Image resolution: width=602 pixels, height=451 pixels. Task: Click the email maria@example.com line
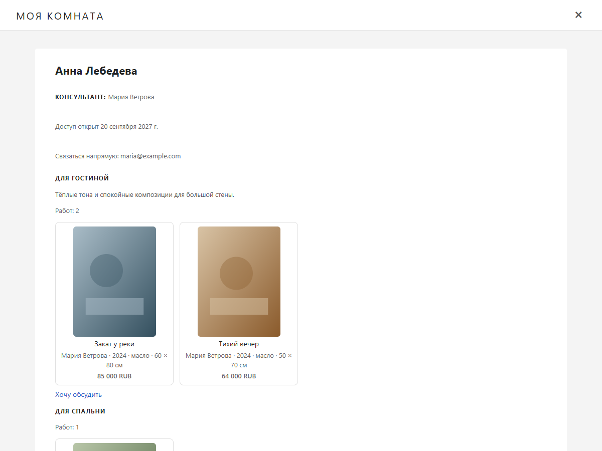point(118,156)
